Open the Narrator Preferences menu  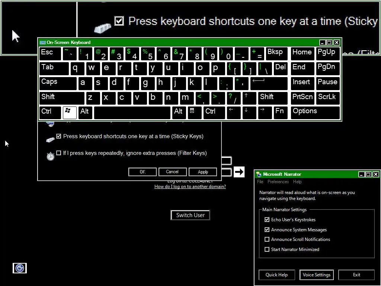pos(278,182)
